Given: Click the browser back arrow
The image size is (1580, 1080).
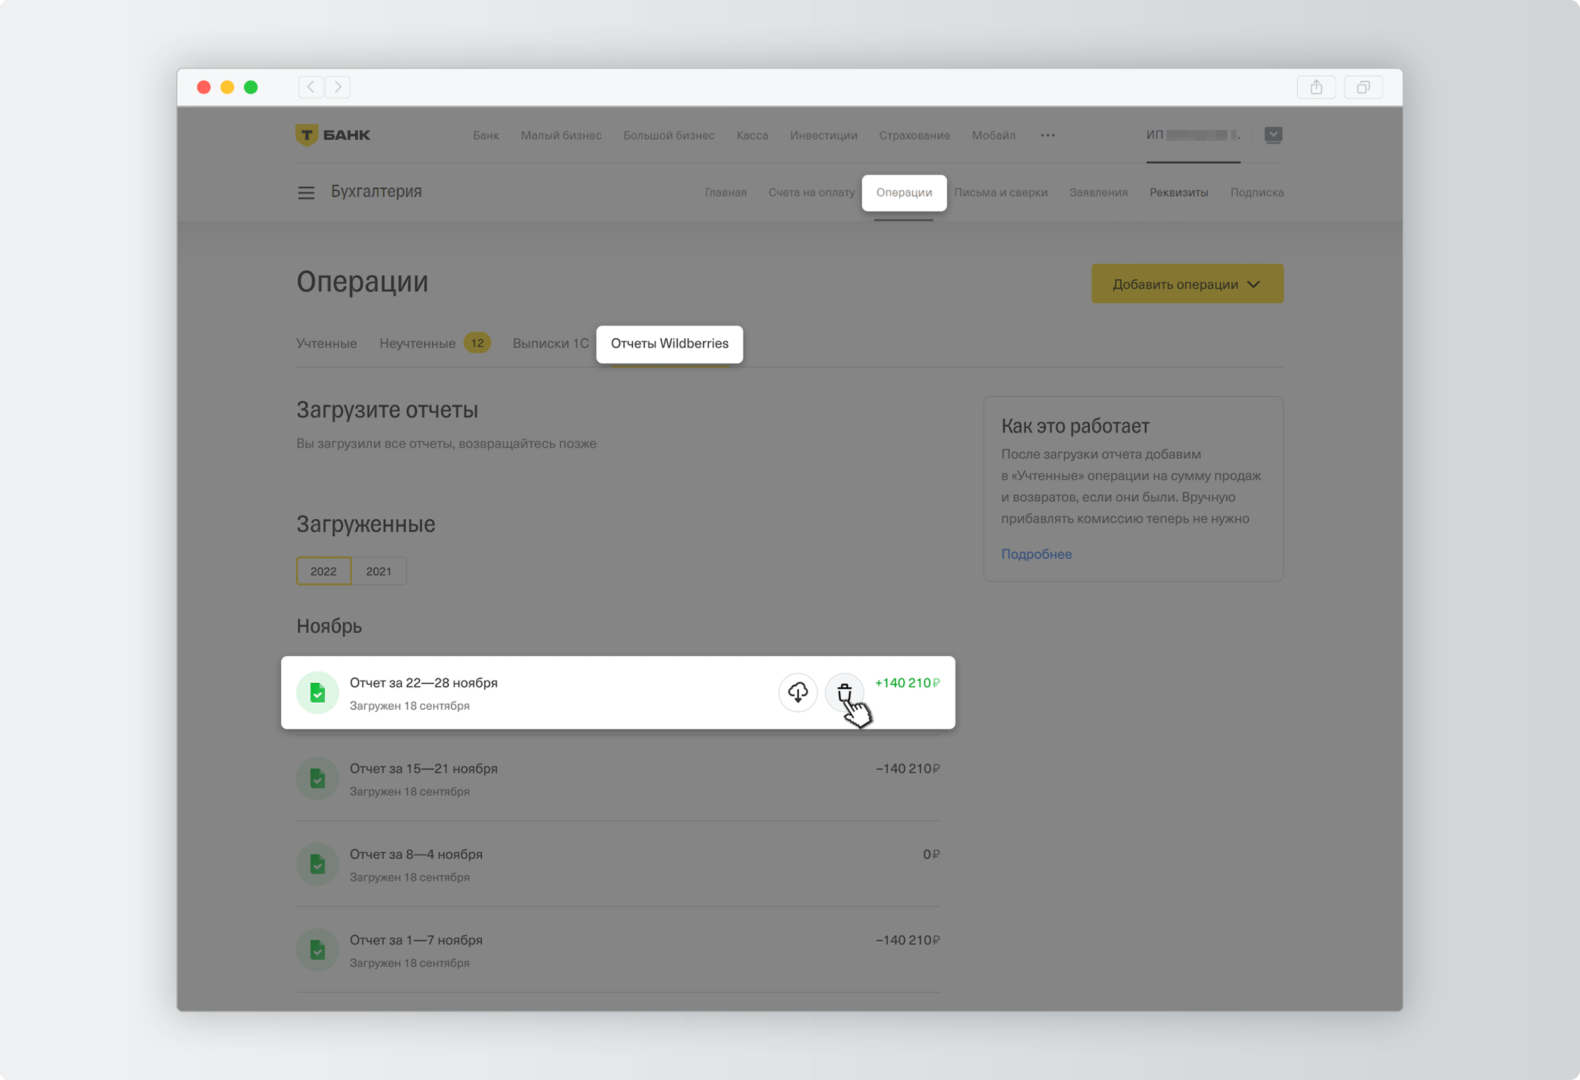Looking at the screenshot, I should pos(311,87).
